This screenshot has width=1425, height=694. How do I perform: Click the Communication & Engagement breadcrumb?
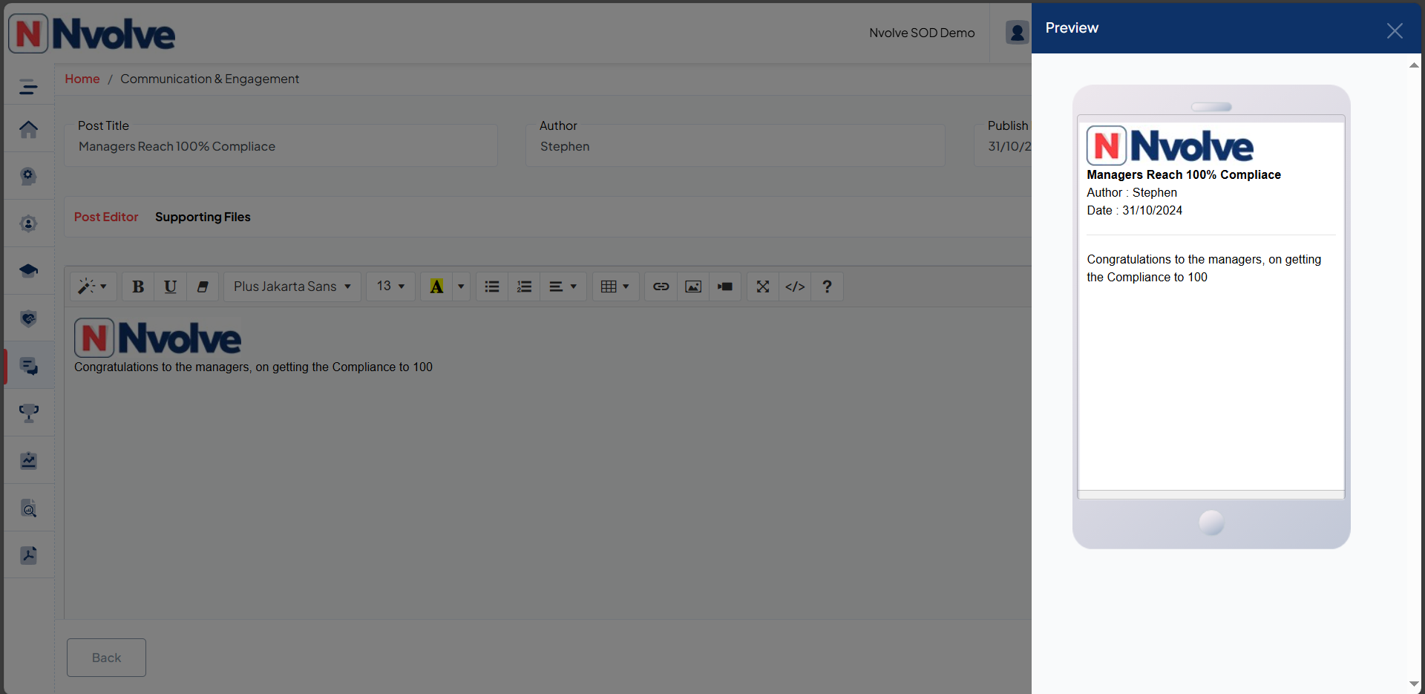point(209,79)
